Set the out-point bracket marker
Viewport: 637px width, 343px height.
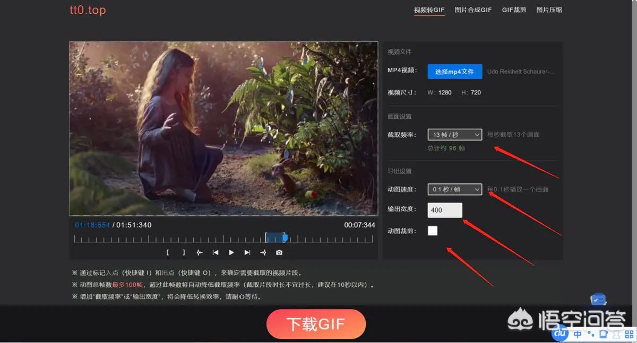(x=184, y=253)
